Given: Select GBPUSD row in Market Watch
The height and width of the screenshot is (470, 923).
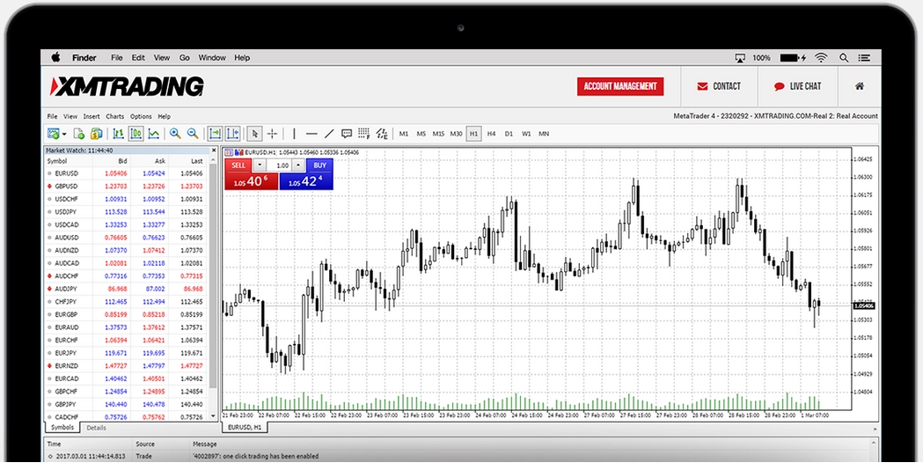Looking at the screenshot, I should point(126,186).
